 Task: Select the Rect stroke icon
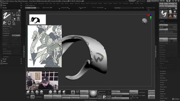click(x=9, y=23)
